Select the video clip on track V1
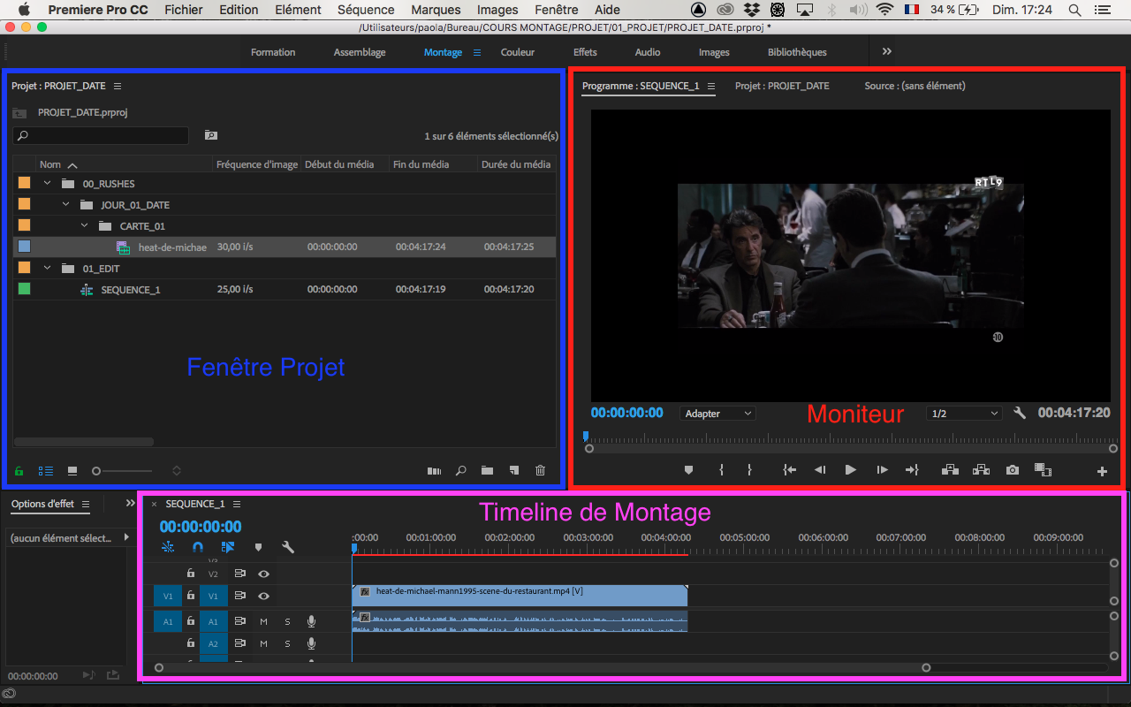1131x707 pixels. tap(520, 596)
